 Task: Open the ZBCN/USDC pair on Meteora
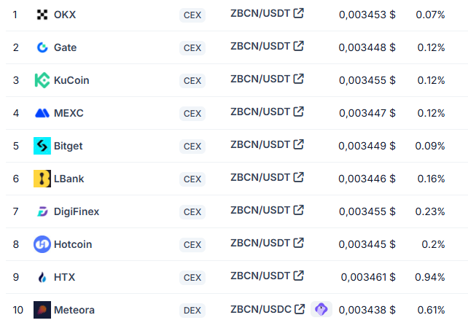click(x=260, y=308)
